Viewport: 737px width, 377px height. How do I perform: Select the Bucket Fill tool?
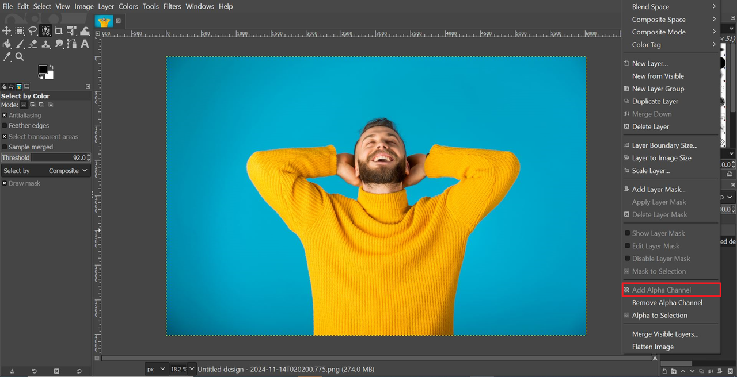coord(6,44)
